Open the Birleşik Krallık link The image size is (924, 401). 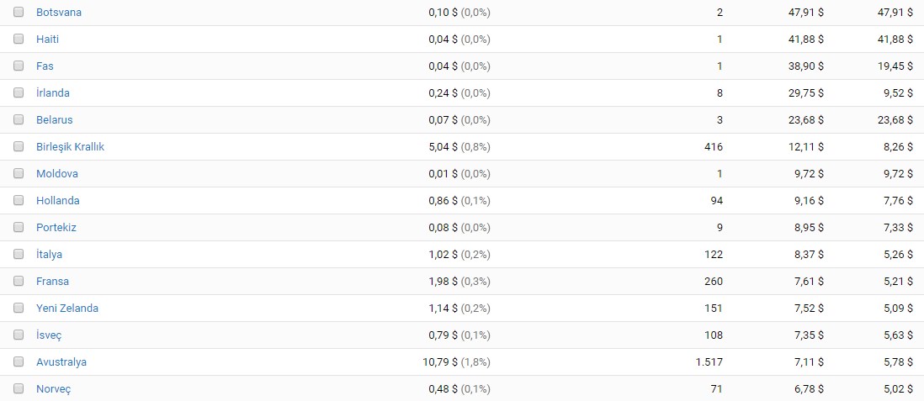pyautogui.click(x=70, y=146)
